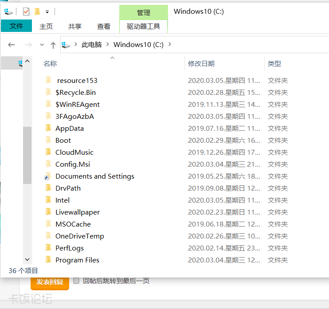Open the 文件 menu tab

tap(16, 26)
